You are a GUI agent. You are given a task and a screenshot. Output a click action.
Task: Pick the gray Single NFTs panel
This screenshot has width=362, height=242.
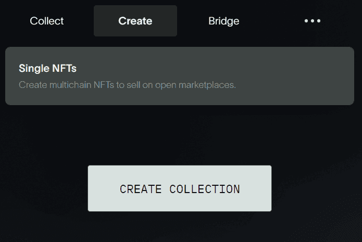(180, 76)
